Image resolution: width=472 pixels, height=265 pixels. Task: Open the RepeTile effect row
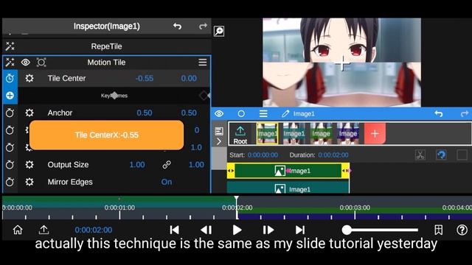coord(106,46)
